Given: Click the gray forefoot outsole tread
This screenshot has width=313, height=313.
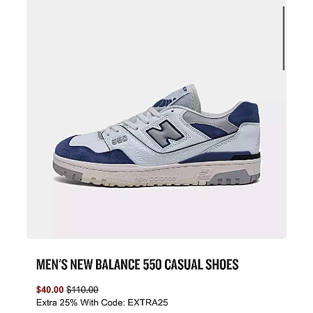Looking at the screenshot, I should point(67,171).
